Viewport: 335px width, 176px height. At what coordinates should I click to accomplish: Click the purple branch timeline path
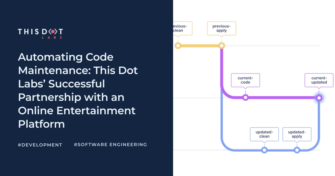279,98
